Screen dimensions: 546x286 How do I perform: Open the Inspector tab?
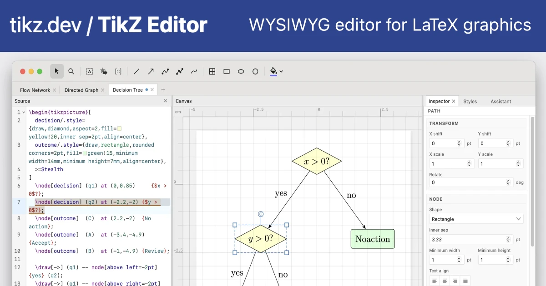click(439, 101)
